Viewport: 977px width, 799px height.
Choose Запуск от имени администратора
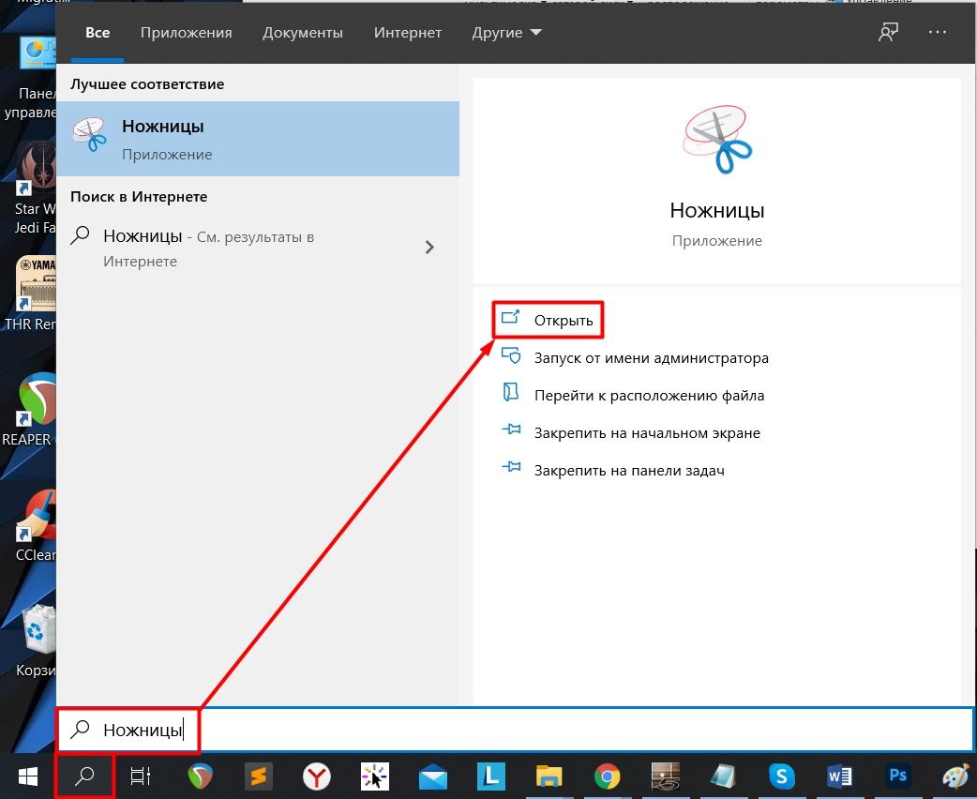click(x=635, y=357)
